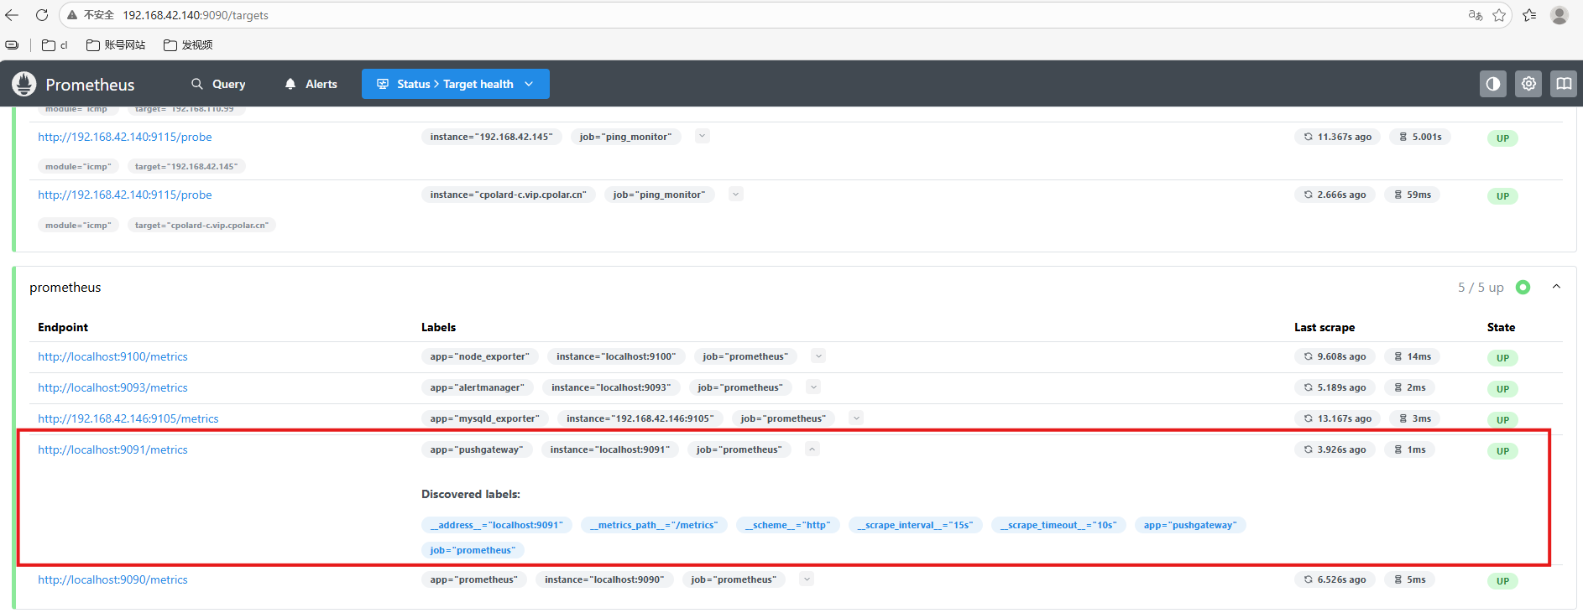
Task: Open the 192.168.42.146:9105/metrics endpoint link
Action: tap(128, 419)
